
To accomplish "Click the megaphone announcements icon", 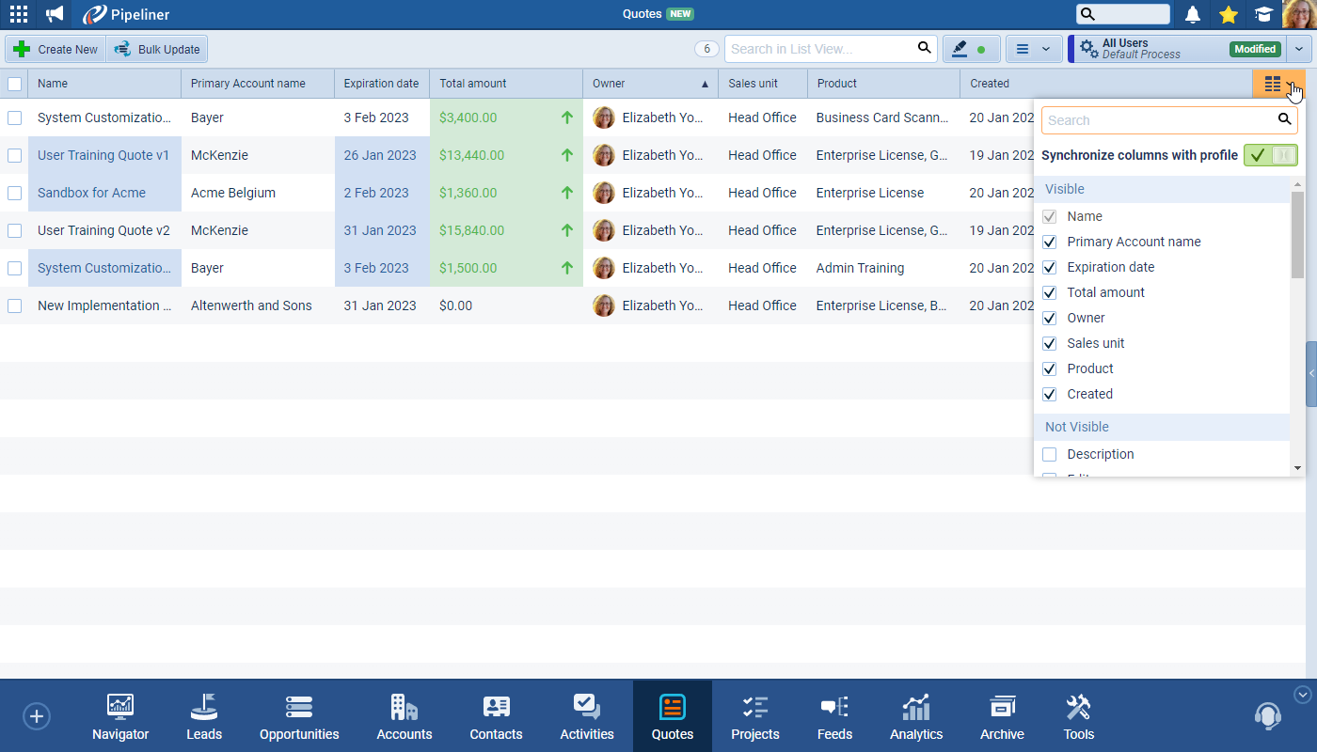I will pyautogui.click(x=55, y=14).
